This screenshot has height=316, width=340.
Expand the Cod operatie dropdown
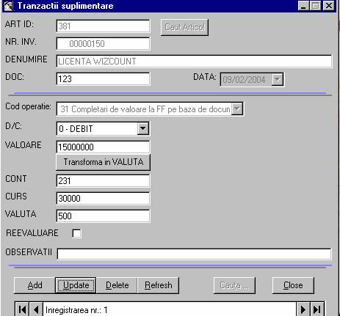(x=237, y=109)
